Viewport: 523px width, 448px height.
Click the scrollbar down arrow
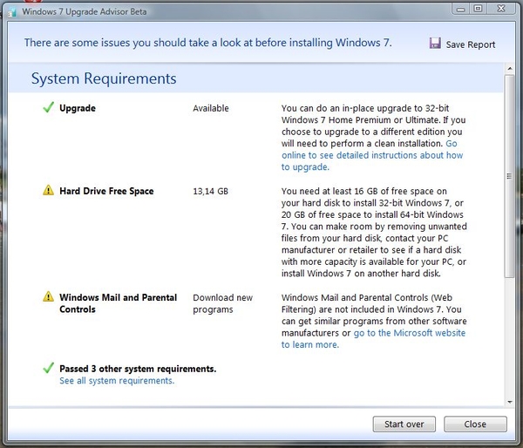(510, 402)
